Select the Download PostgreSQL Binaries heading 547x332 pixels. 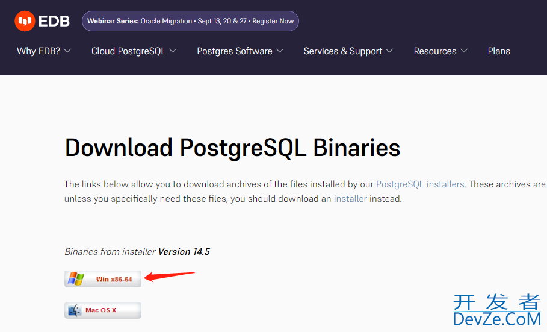pyautogui.click(x=232, y=148)
